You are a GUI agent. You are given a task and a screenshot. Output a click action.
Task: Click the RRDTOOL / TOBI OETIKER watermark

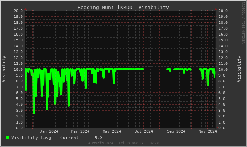tap(243, 23)
